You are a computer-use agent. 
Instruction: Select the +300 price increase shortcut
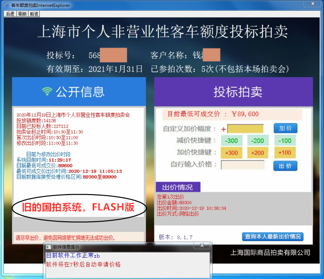pos(231,153)
